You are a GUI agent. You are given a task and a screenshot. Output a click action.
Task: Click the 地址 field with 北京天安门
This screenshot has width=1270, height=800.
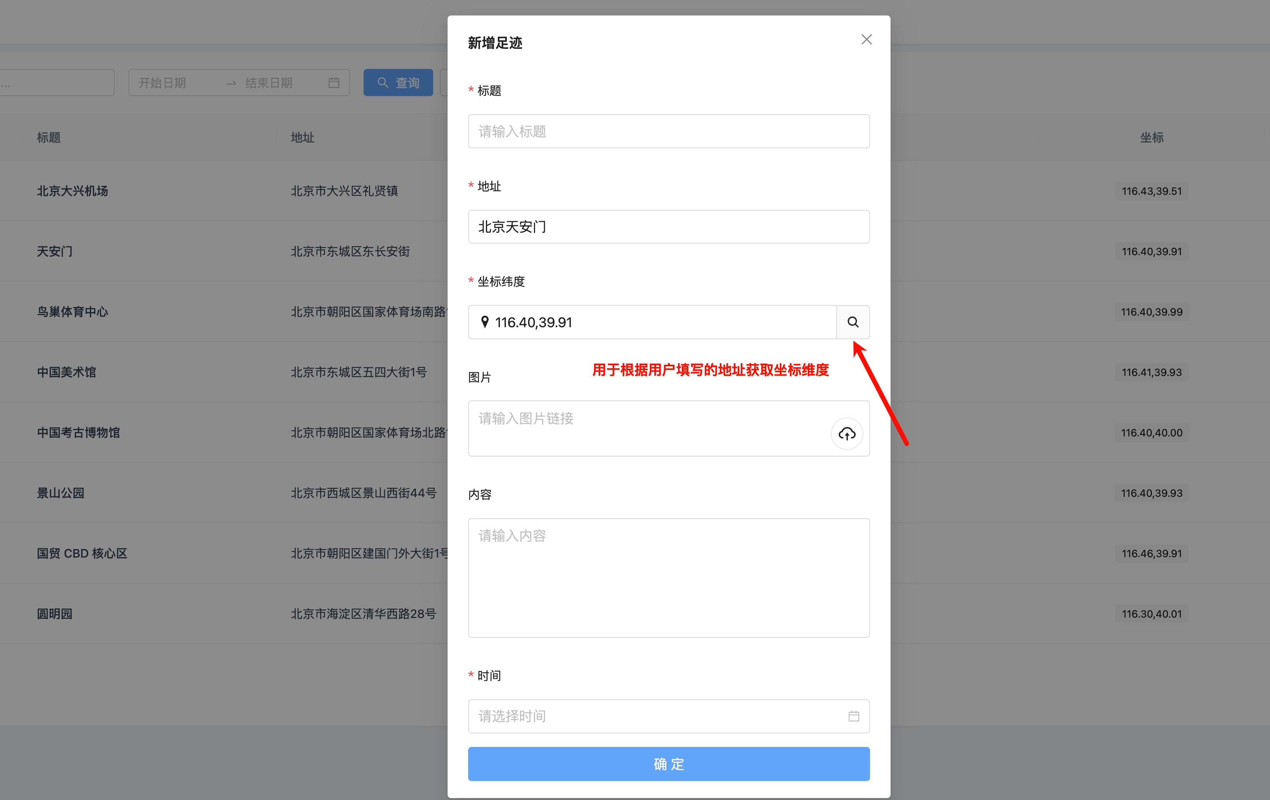(x=669, y=227)
